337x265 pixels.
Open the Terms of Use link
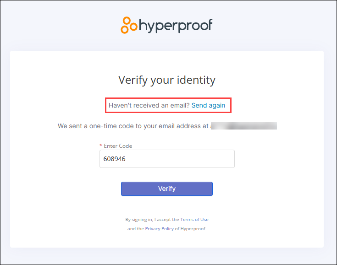[194, 220]
